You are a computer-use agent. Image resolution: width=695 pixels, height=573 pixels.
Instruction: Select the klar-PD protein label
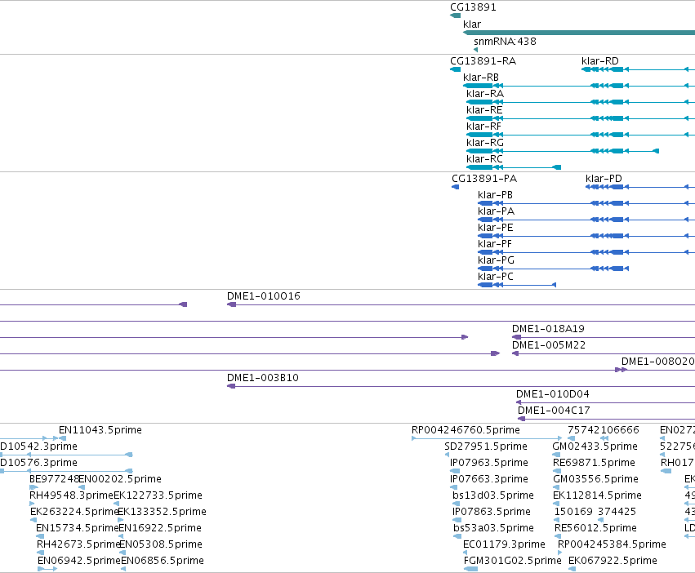point(604,179)
